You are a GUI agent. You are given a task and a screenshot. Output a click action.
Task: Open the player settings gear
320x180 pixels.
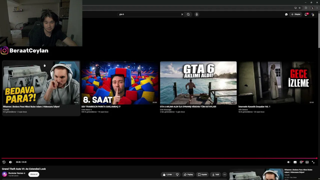tap(301, 162)
